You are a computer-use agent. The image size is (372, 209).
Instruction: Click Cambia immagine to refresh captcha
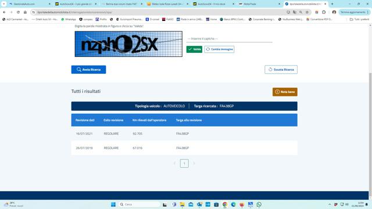(219, 49)
